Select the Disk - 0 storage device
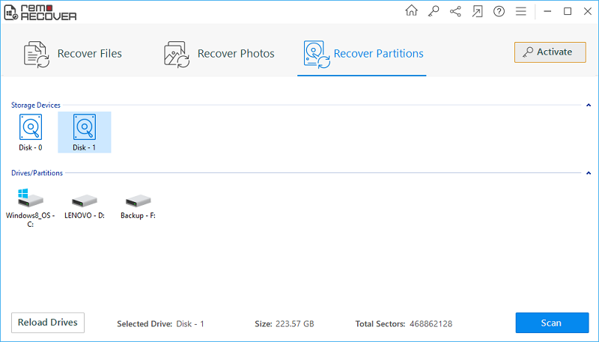 click(x=31, y=132)
